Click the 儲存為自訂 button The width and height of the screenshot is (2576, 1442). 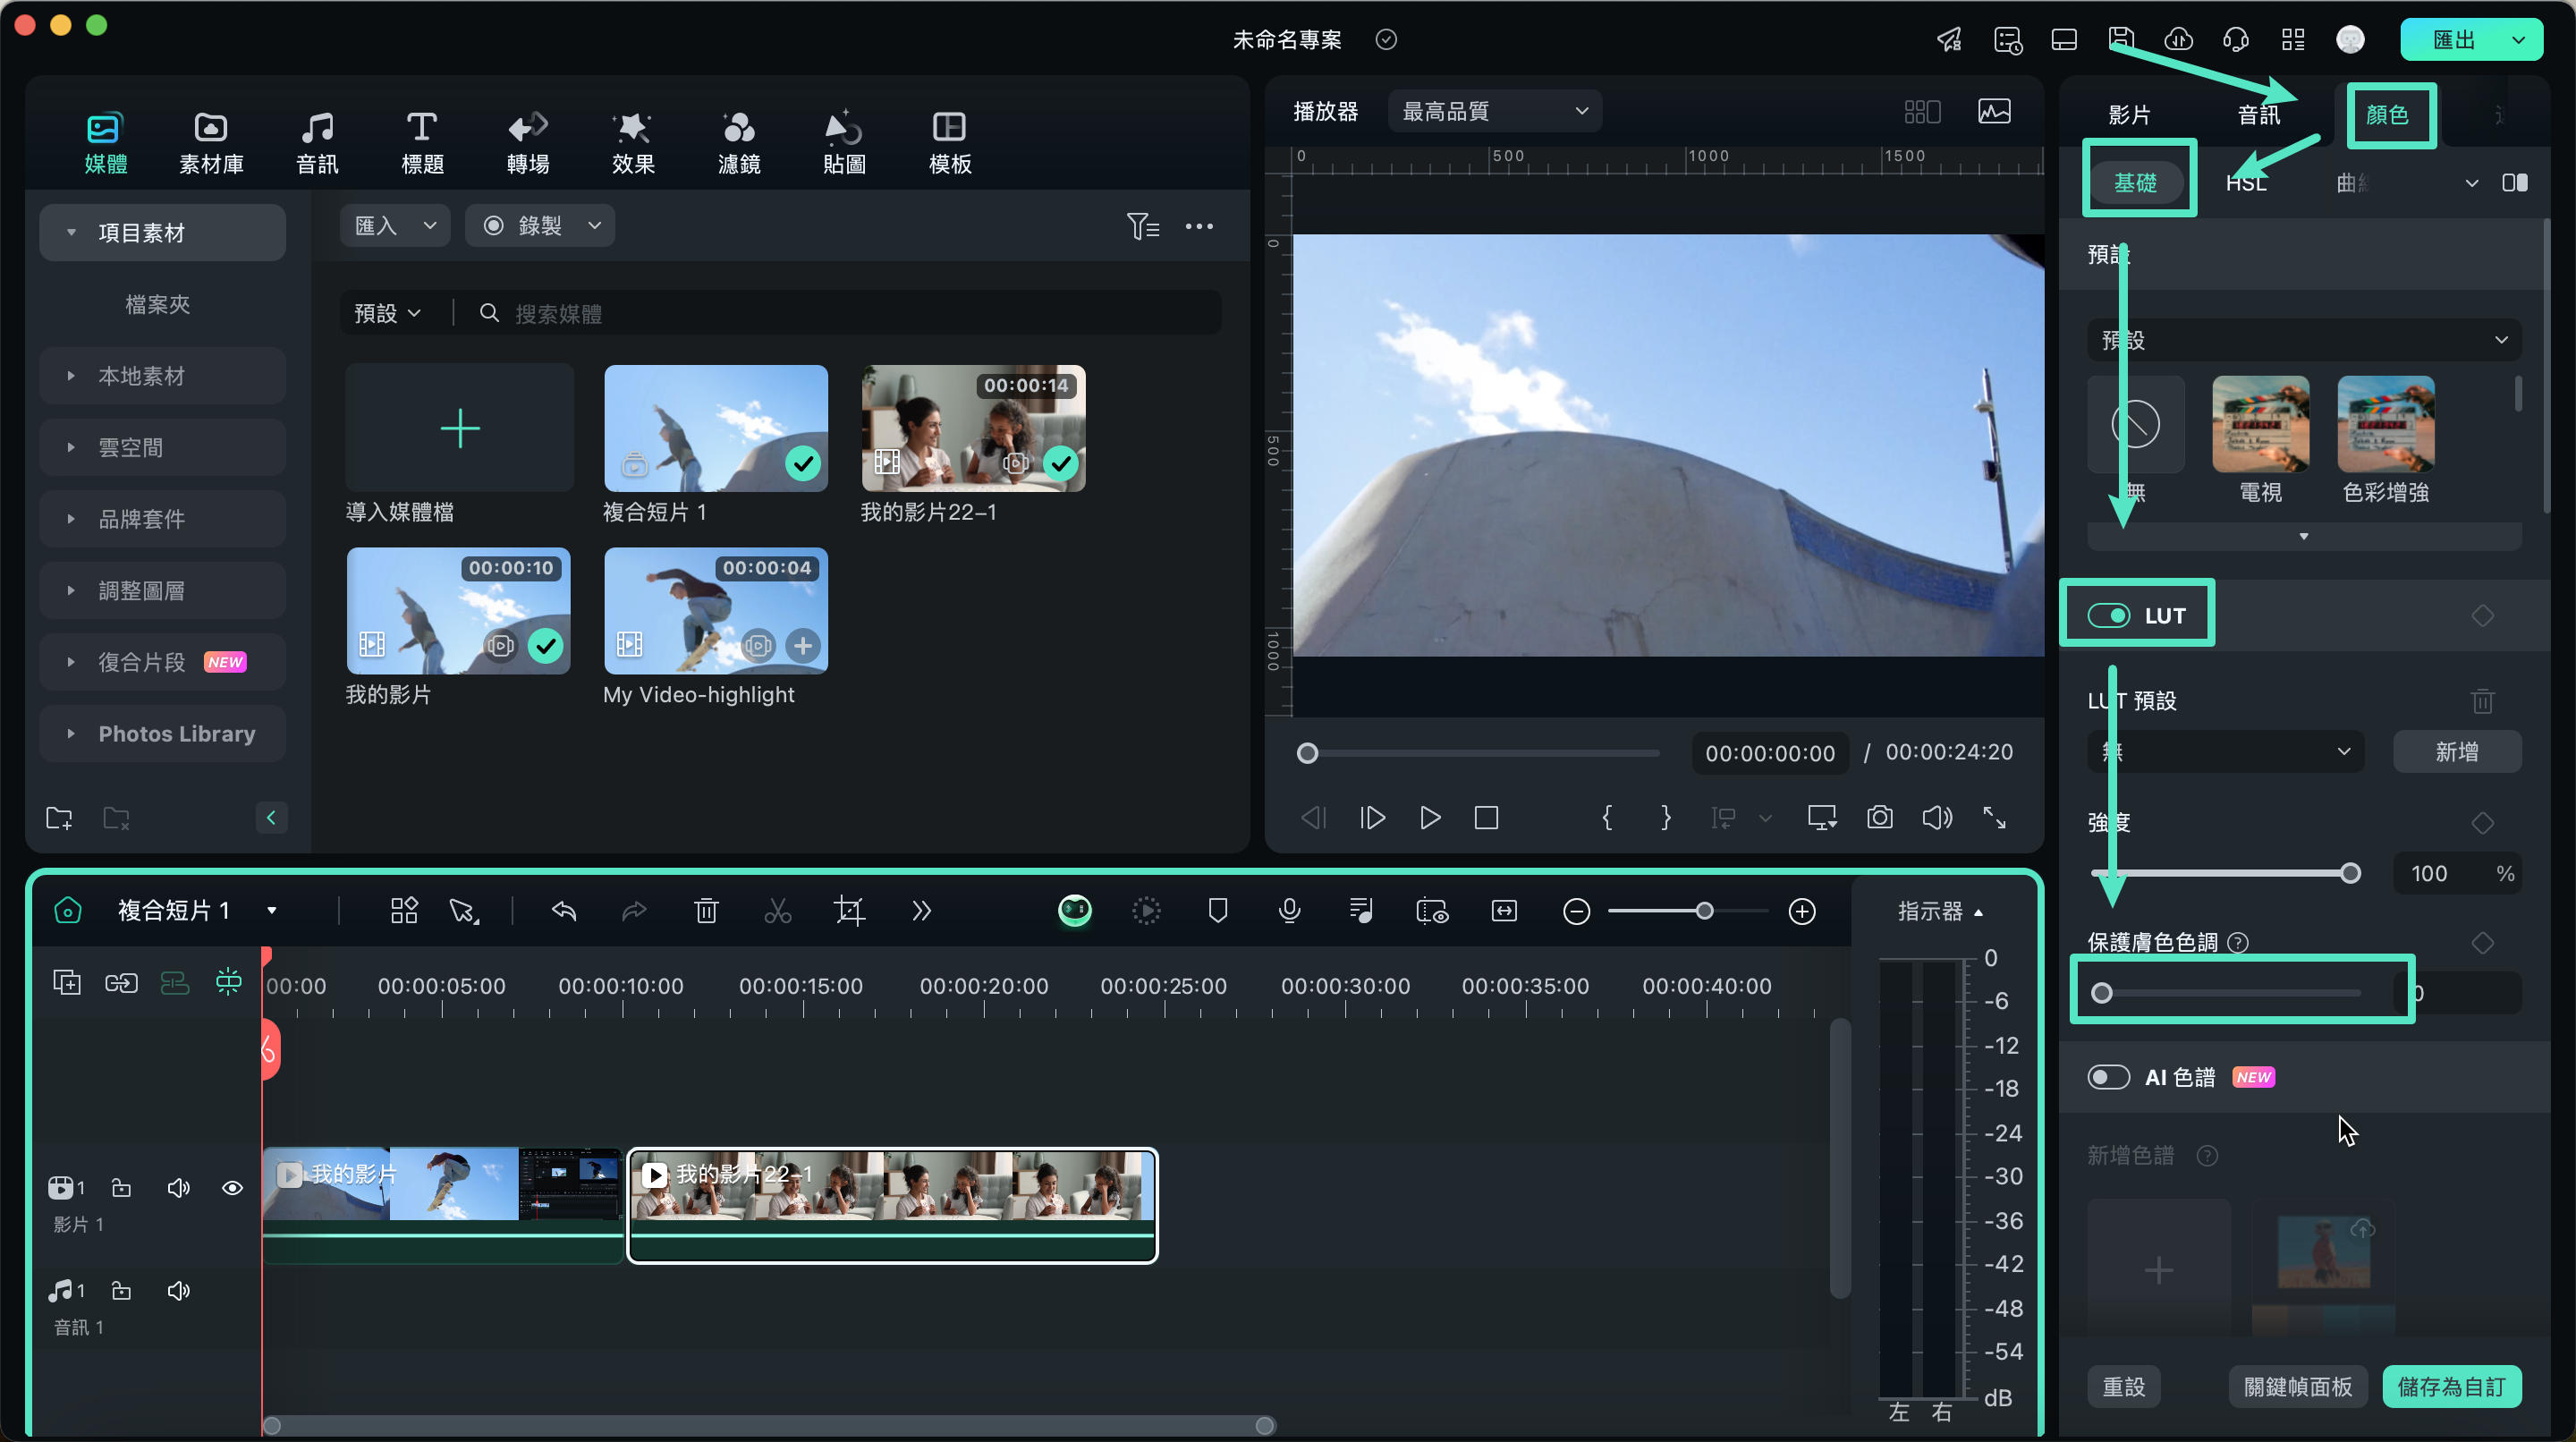coord(2451,1387)
